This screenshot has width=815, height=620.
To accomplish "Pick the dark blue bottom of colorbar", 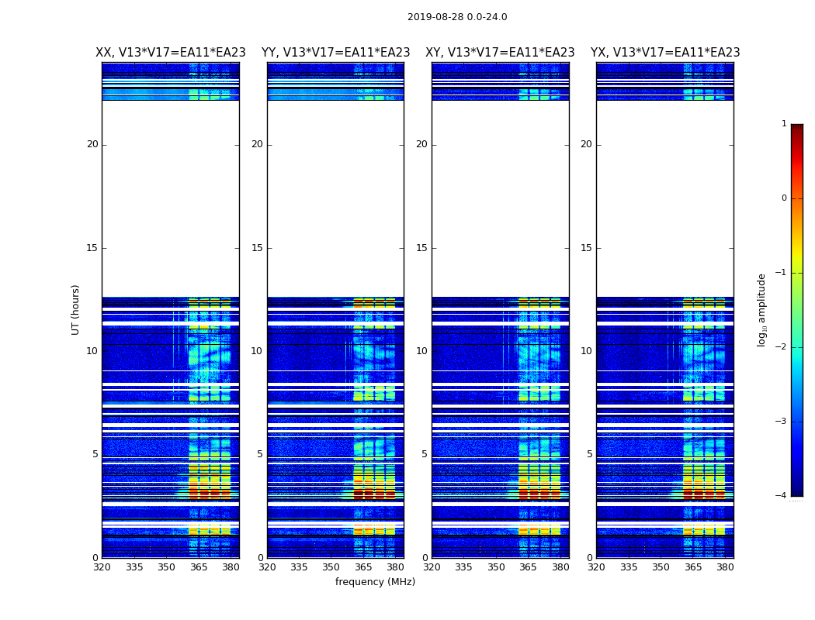I will click(x=796, y=491).
